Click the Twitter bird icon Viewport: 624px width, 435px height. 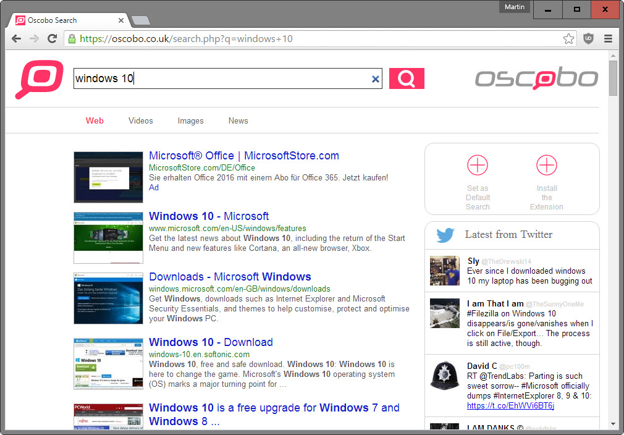pos(445,235)
